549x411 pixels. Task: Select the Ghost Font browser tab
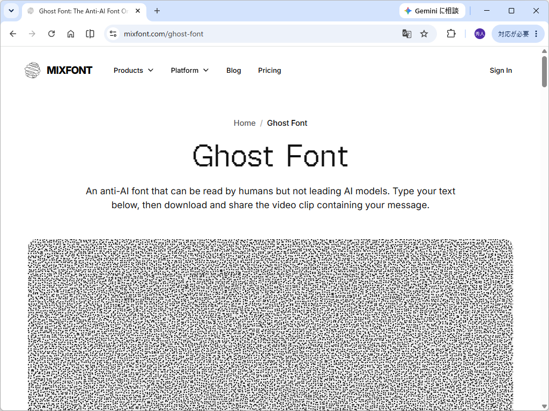pyautogui.click(x=84, y=11)
